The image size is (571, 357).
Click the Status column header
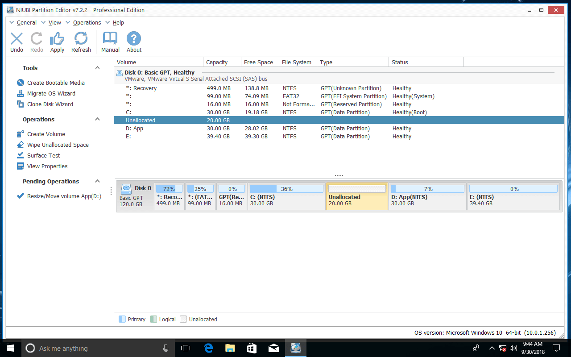click(x=426, y=62)
